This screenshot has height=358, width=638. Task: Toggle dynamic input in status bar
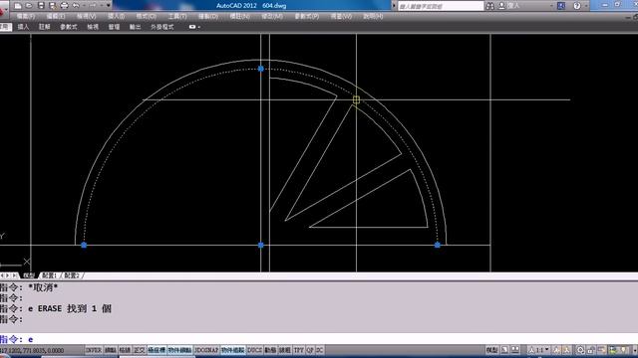click(270, 350)
